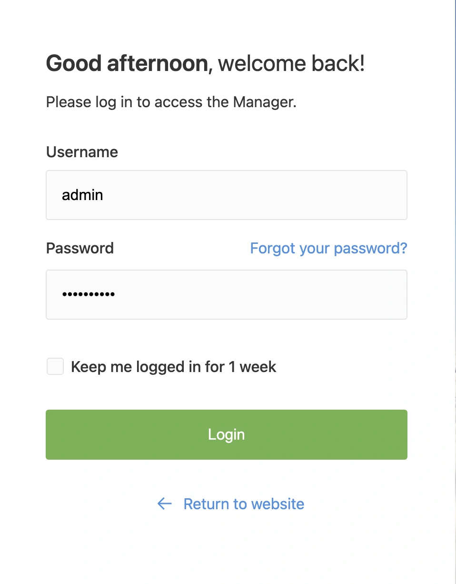
Task: Click the 'Please log in to access the Manager' text
Action: pos(171,102)
